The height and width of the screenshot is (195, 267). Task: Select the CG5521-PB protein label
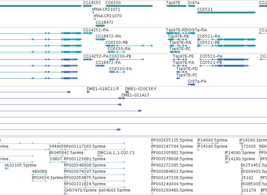coord(211,63)
